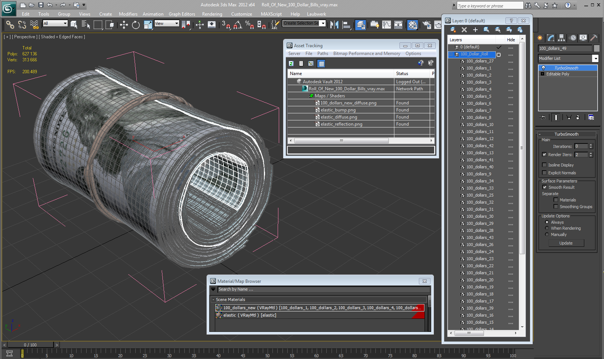Toggle the 3D Snaps button
Screen dimensions: 604x359
pyautogui.click(x=226, y=25)
